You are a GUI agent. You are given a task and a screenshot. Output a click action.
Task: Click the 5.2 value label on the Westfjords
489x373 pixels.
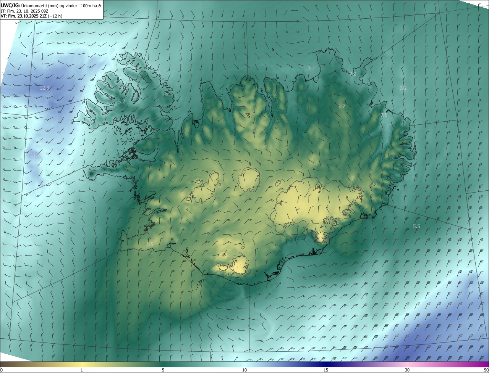(121, 102)
